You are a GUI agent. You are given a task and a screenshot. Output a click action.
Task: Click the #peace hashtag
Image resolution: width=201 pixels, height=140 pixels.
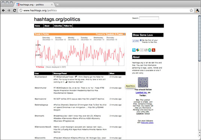[70, 93]
